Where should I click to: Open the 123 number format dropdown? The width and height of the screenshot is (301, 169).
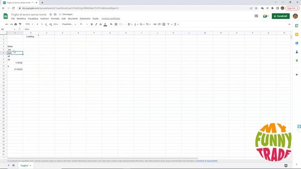55,24
